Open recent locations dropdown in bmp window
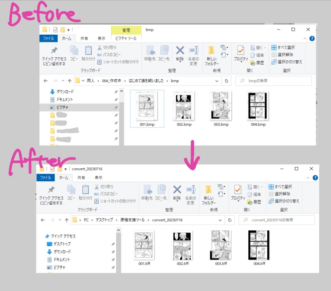This screenshot has height=291, width=331. (63, 81)
